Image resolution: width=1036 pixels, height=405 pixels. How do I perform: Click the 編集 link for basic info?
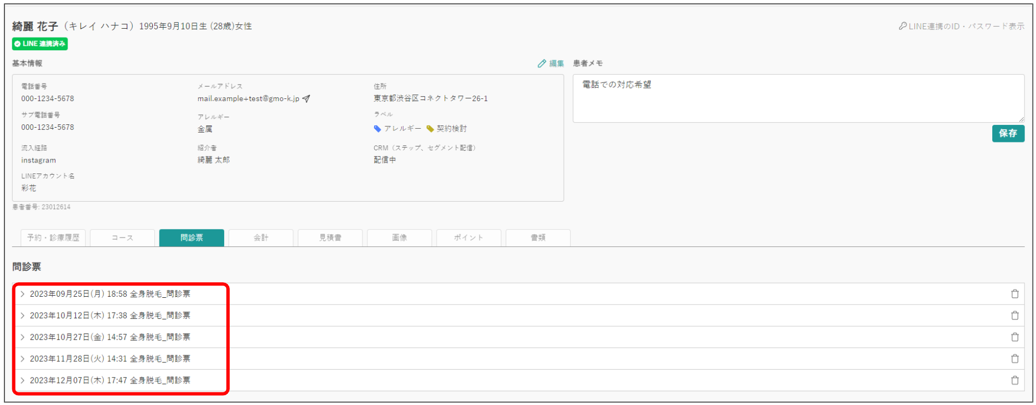coord(551,64)
